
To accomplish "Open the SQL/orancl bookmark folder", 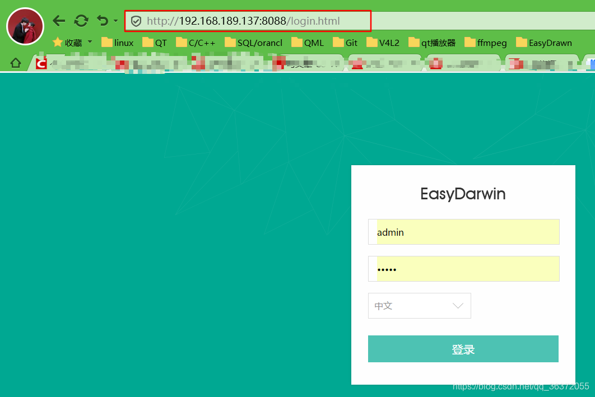I will click(x=253, y=43).
